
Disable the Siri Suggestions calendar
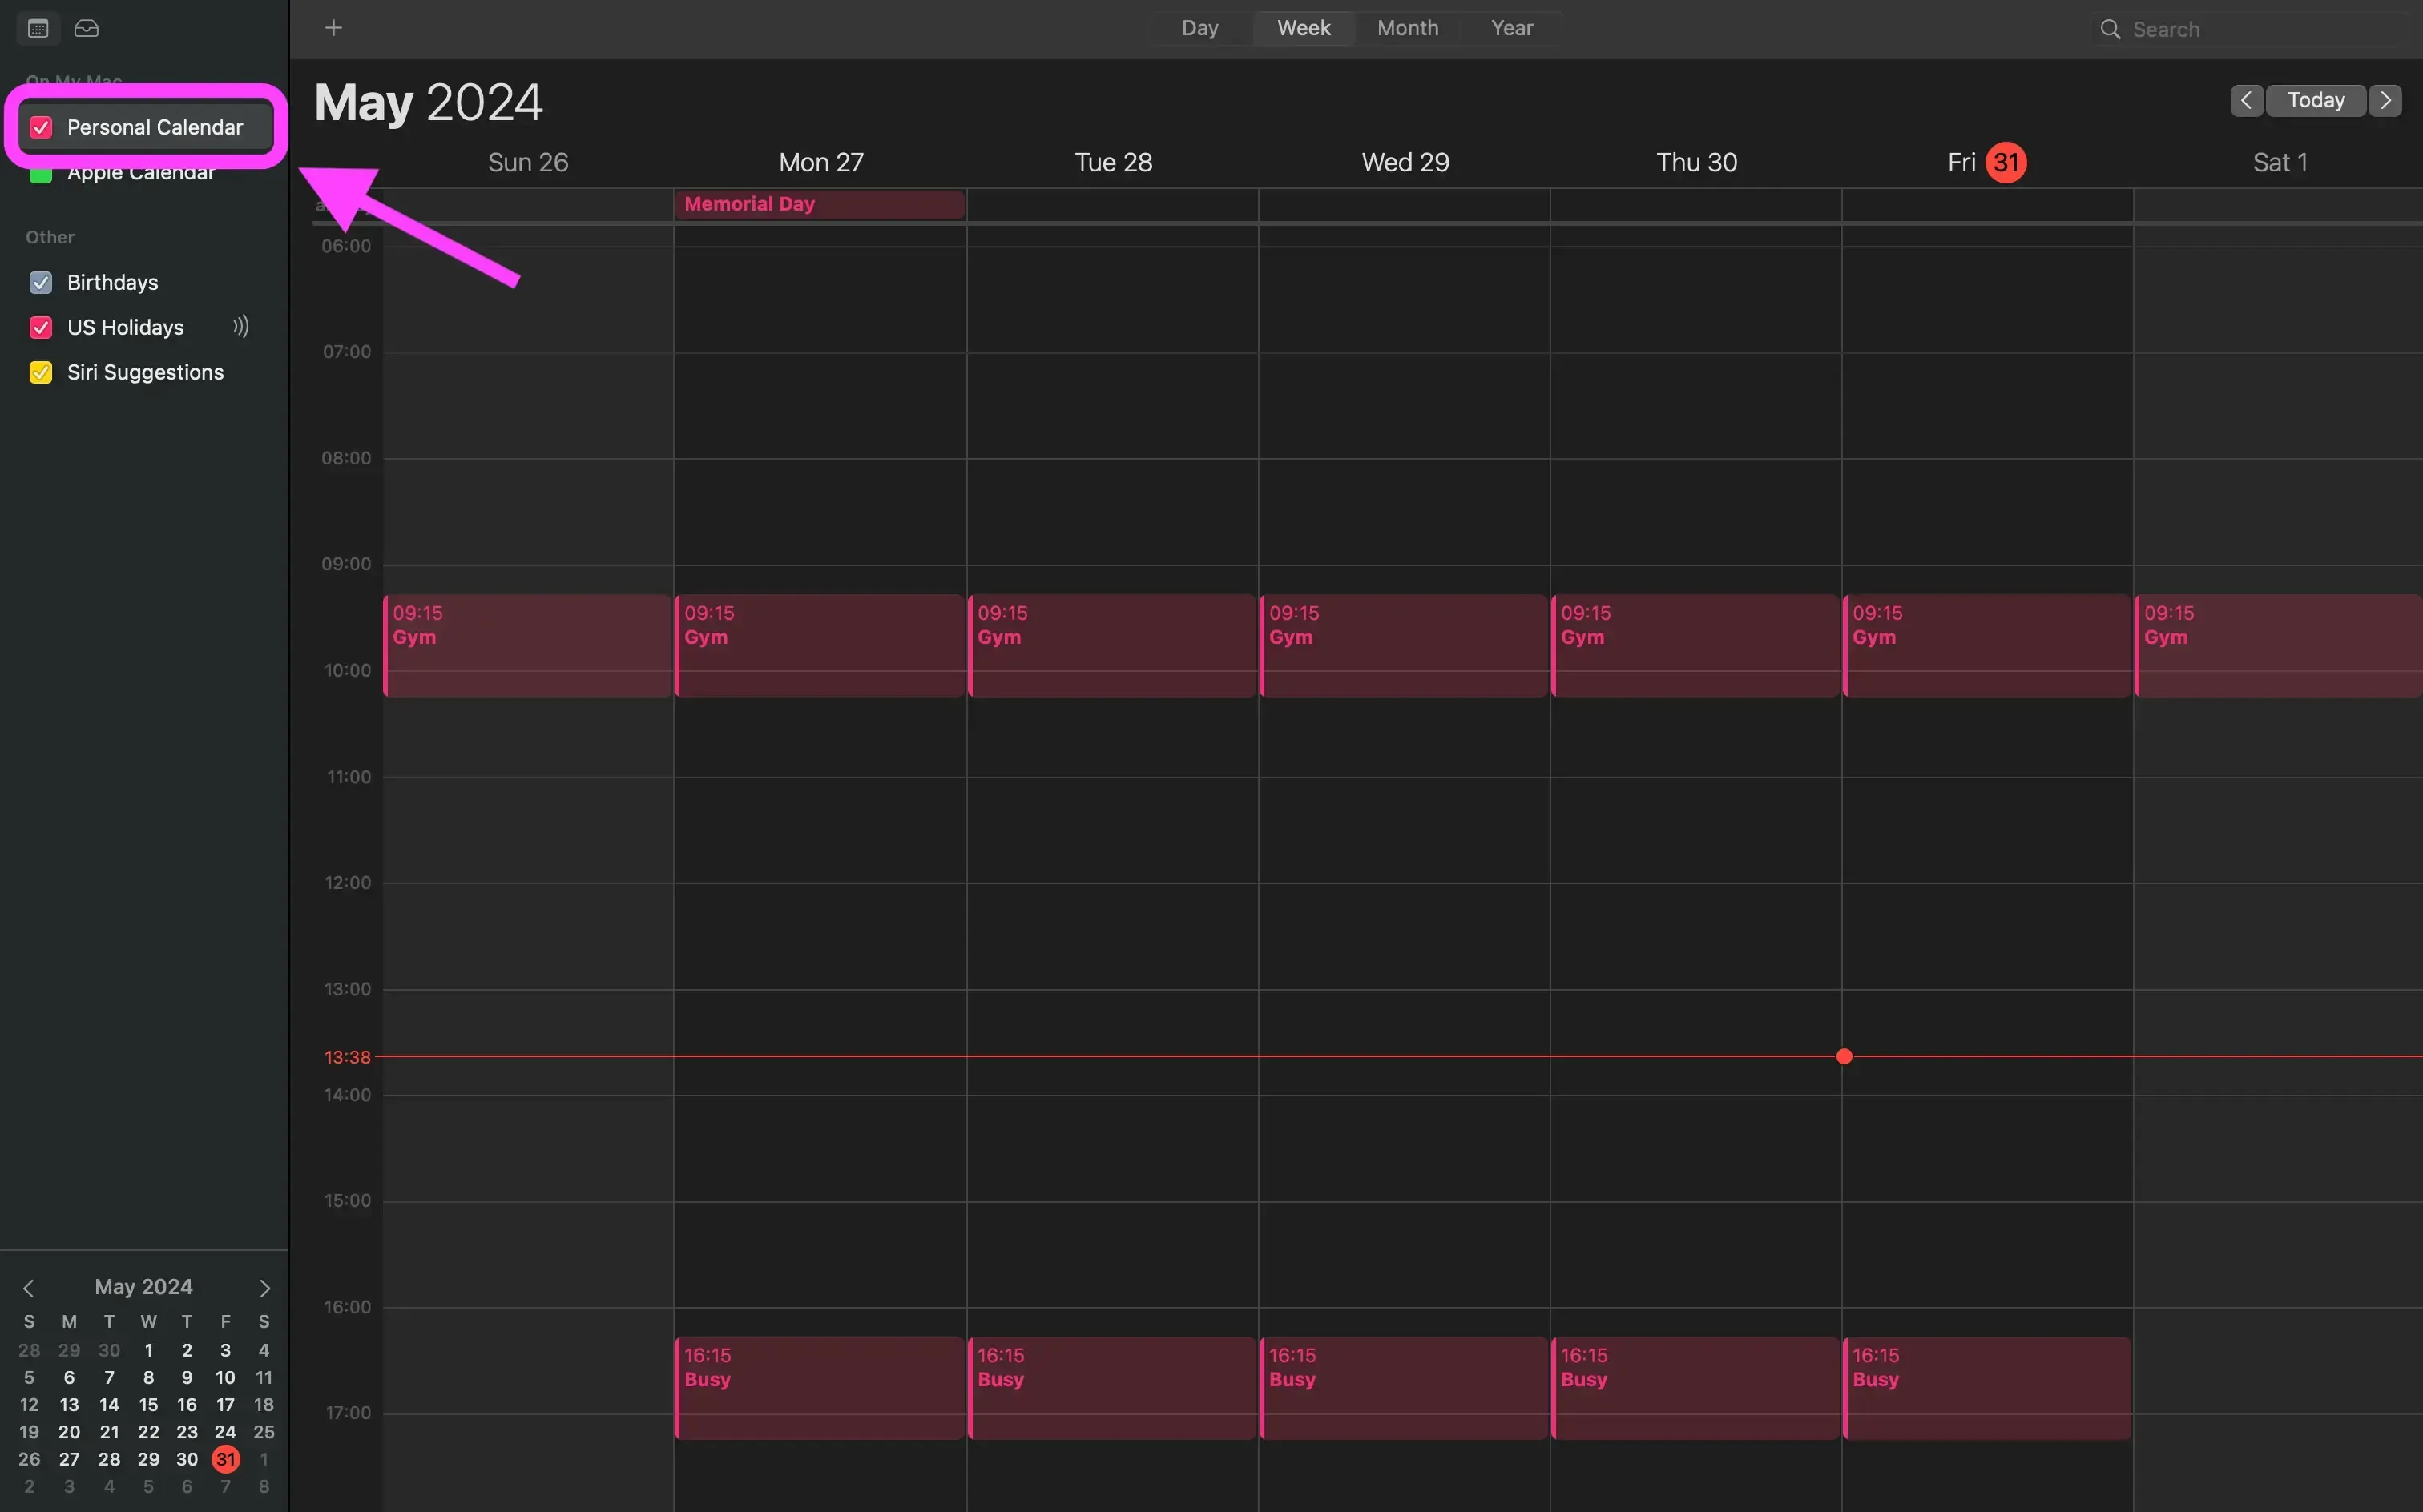tap(40, 372)
